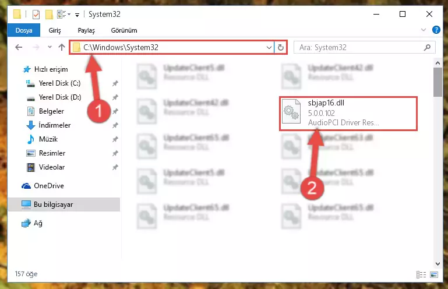
Task: Click the scroll down arrow
Action: click(x=438, y=263)
